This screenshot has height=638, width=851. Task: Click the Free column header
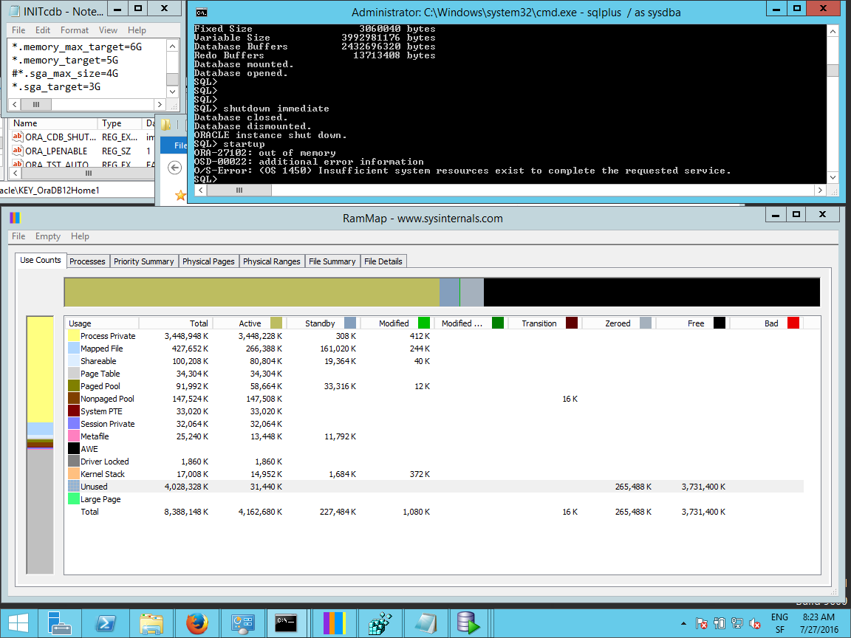click(692, 323)
